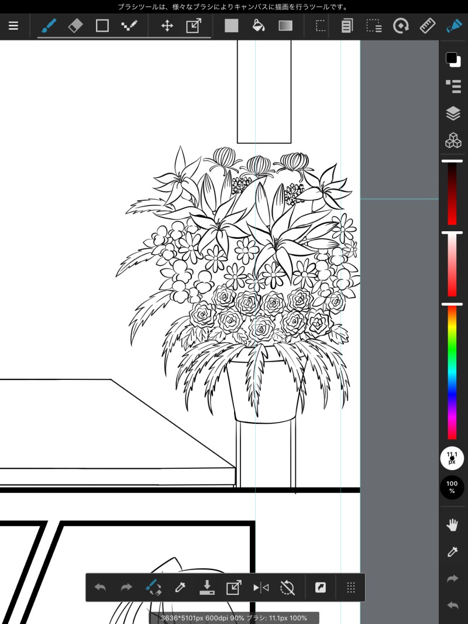
Task: Select the dot correction pen tool
Action: (129, 26)
